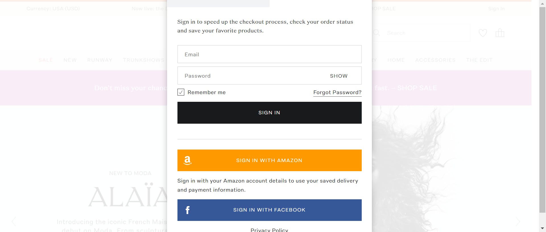Click the search magnifier icon
This screenshot has width=546, height=232.
[376, 33]
